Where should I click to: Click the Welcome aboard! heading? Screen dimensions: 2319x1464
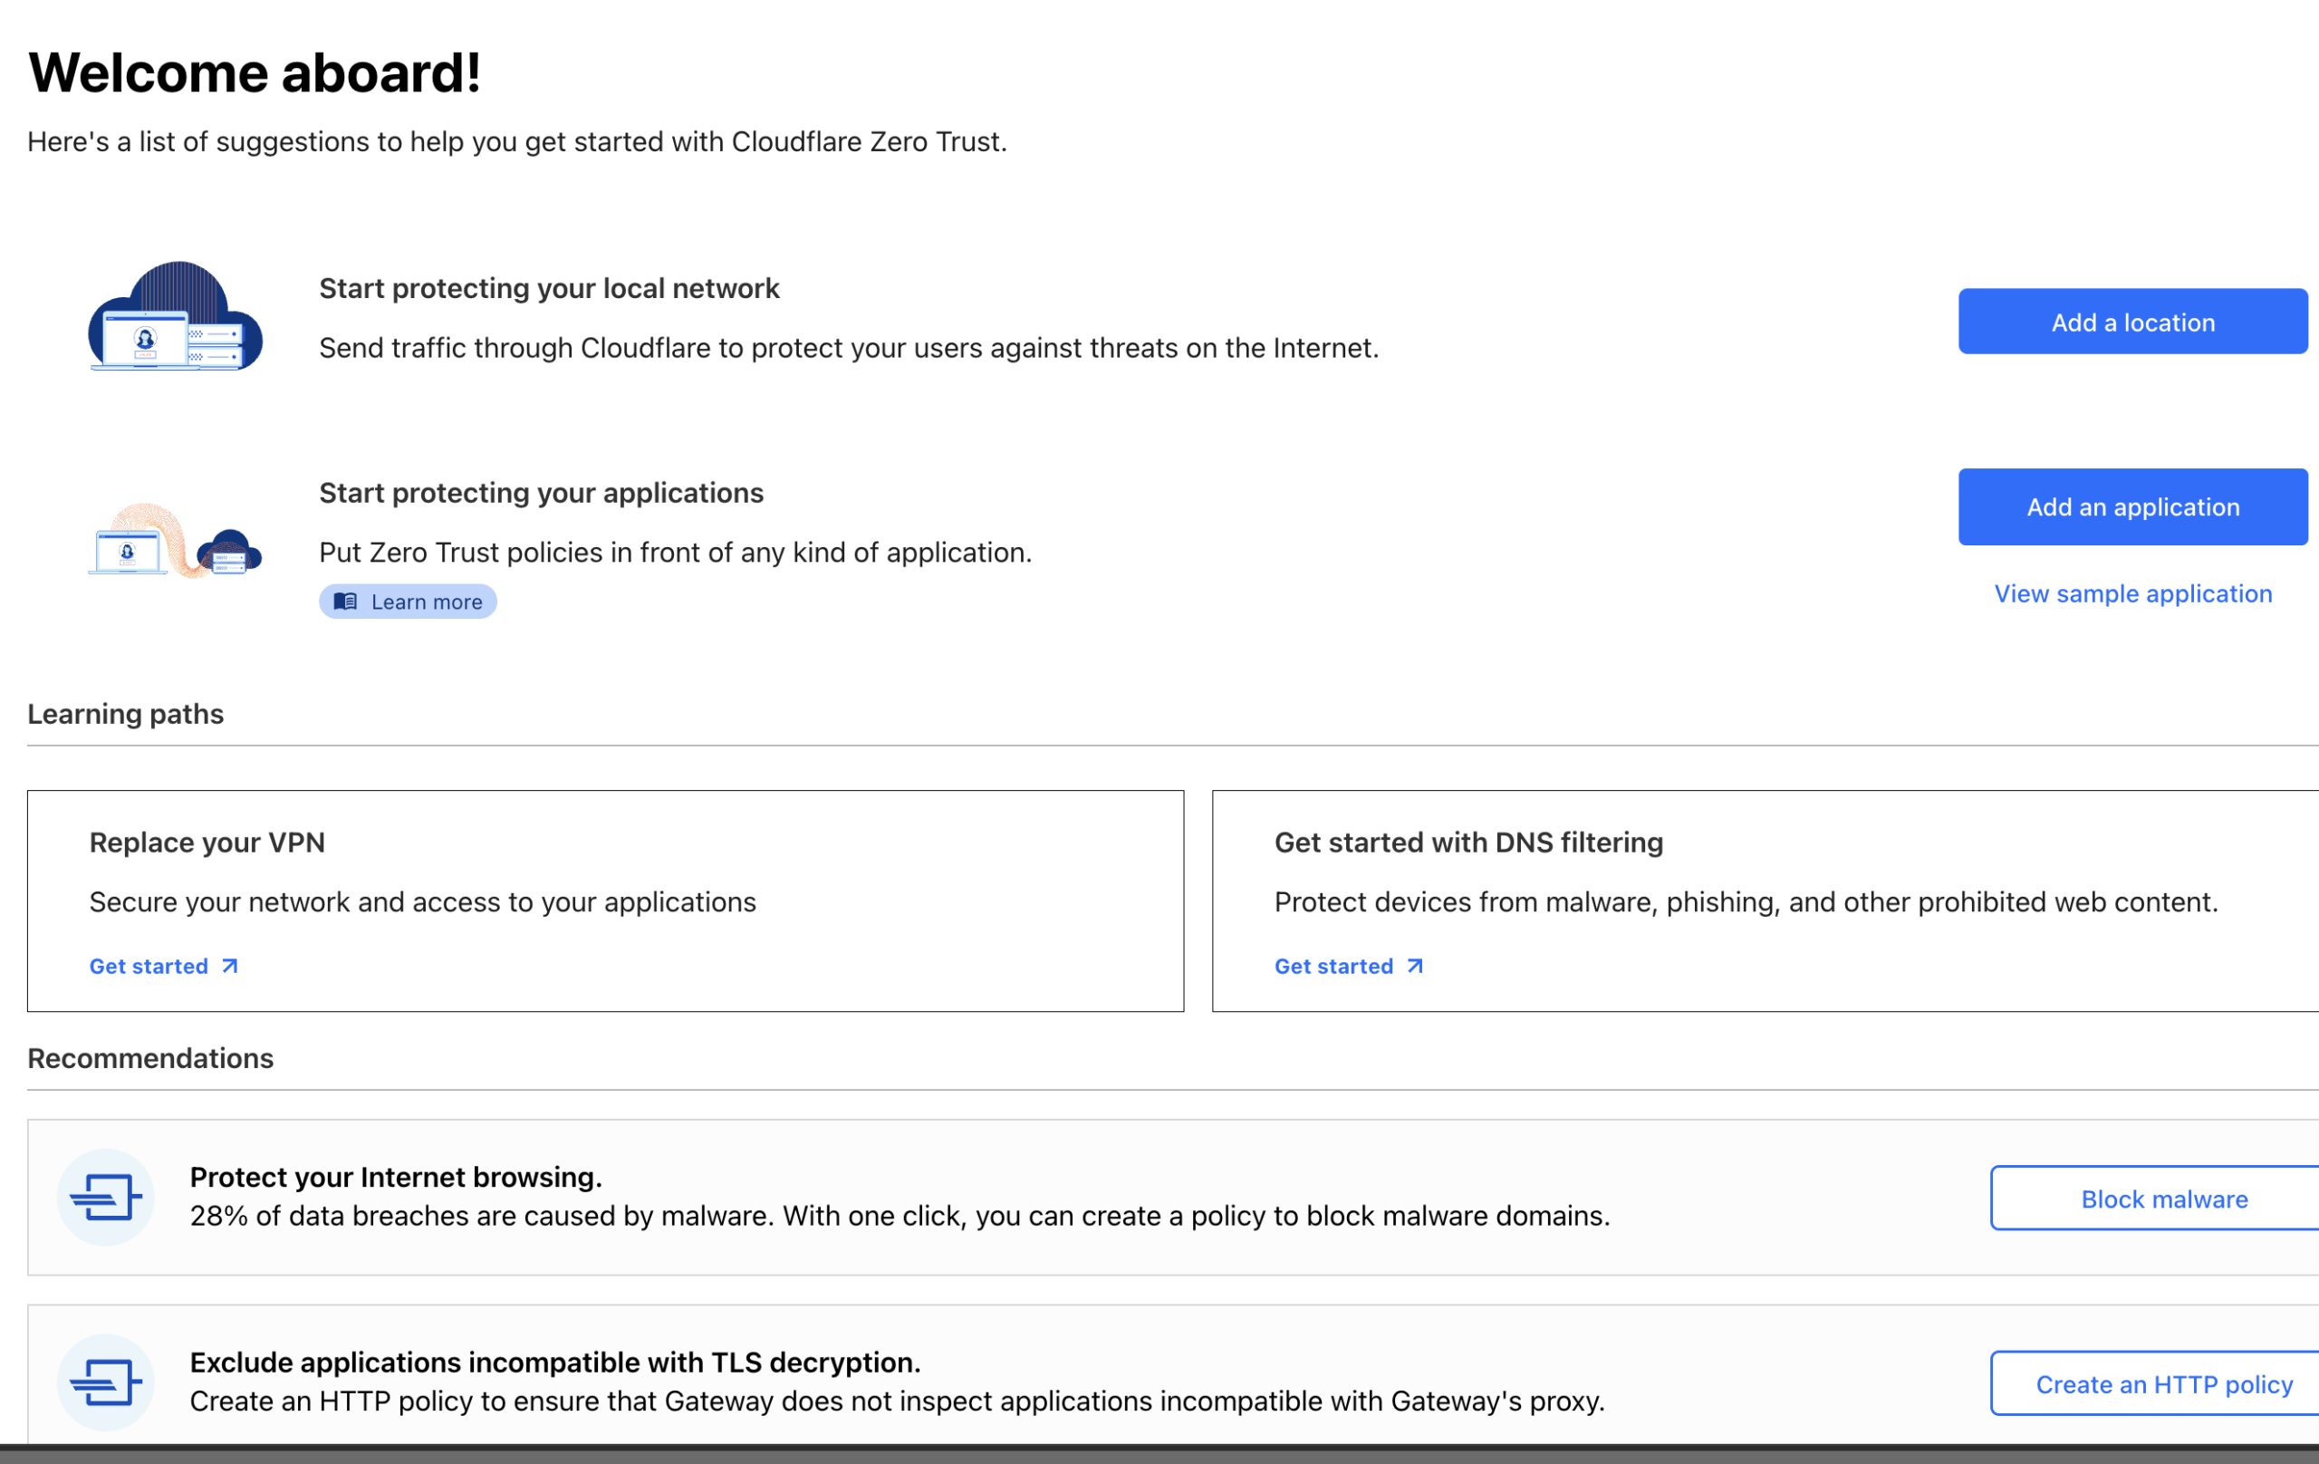(255, 72)
